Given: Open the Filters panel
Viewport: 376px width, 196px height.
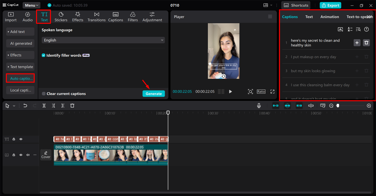Looking at the screenshot, I should [x=133, y=17].
